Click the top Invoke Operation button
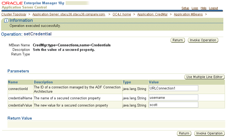The width and height of the screenshot is (226, 139). 203,40
